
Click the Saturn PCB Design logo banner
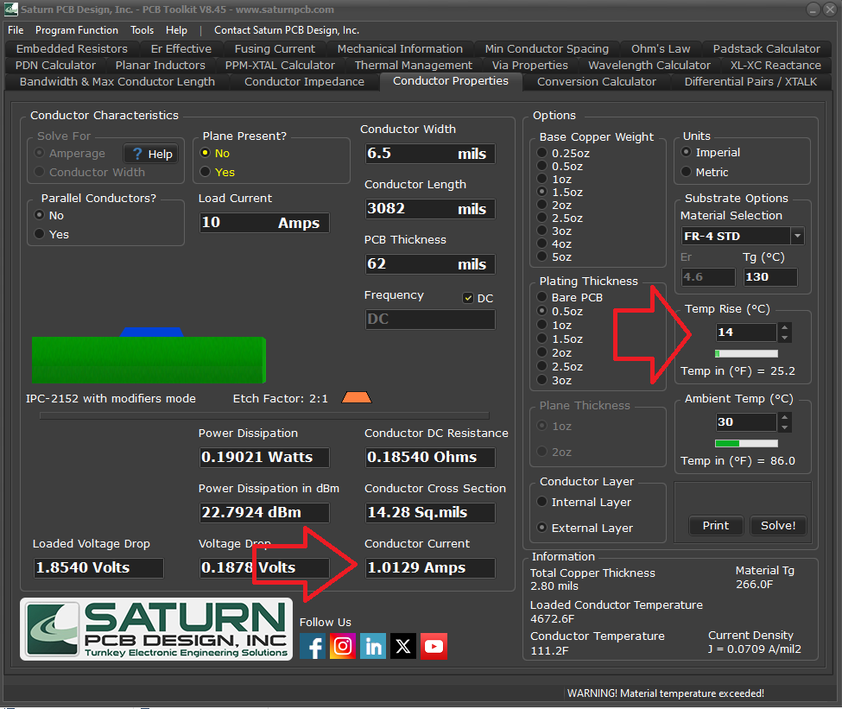[156, 629]
